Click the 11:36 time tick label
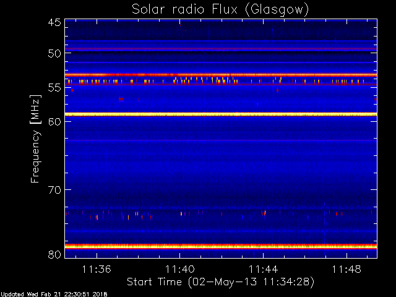The image size is (396, 297). click(97, 269)
